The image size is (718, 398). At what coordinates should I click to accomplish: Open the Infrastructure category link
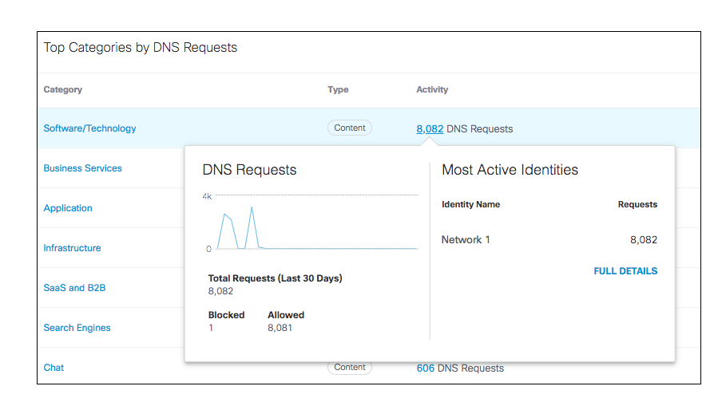[x=72, y=248]
